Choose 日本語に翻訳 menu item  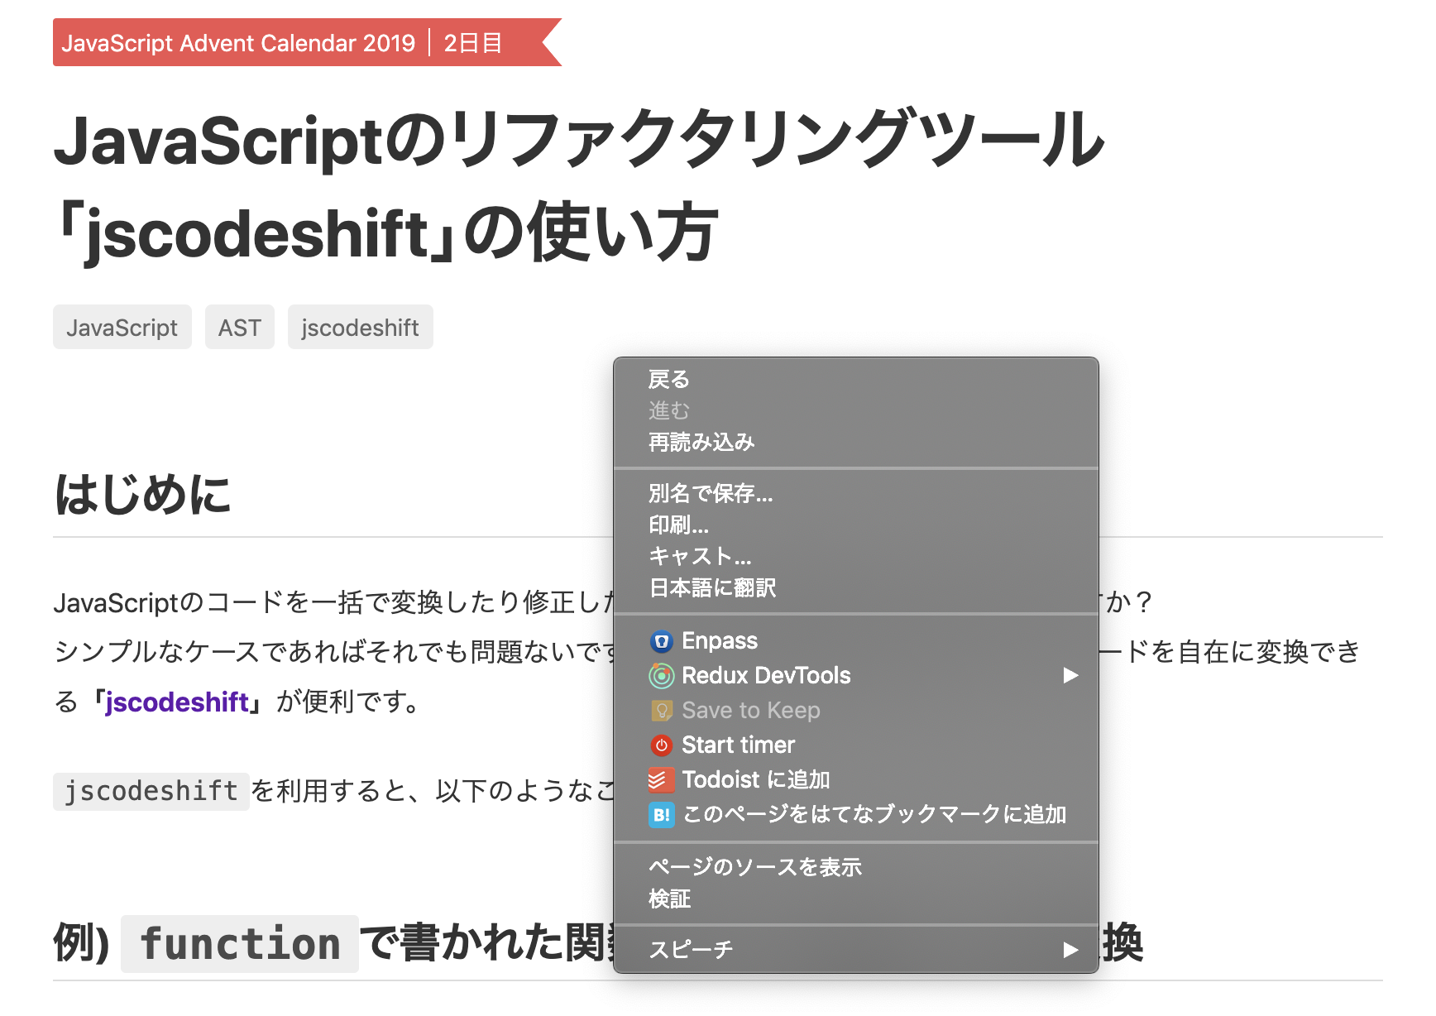click(712, 588)
